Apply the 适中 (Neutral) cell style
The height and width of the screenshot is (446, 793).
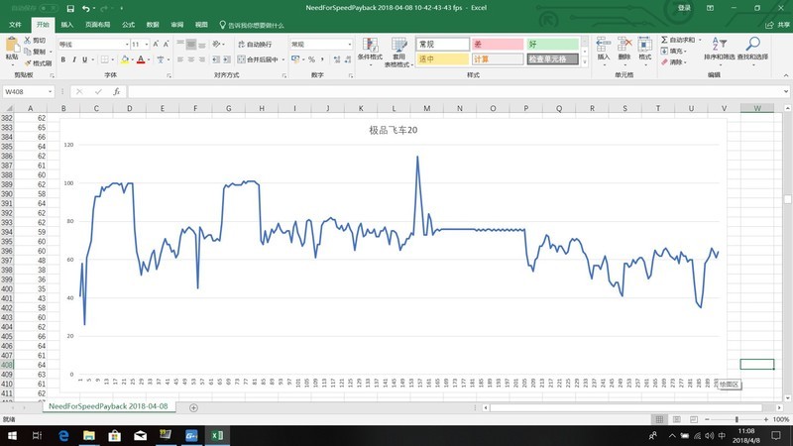point(442,59)
